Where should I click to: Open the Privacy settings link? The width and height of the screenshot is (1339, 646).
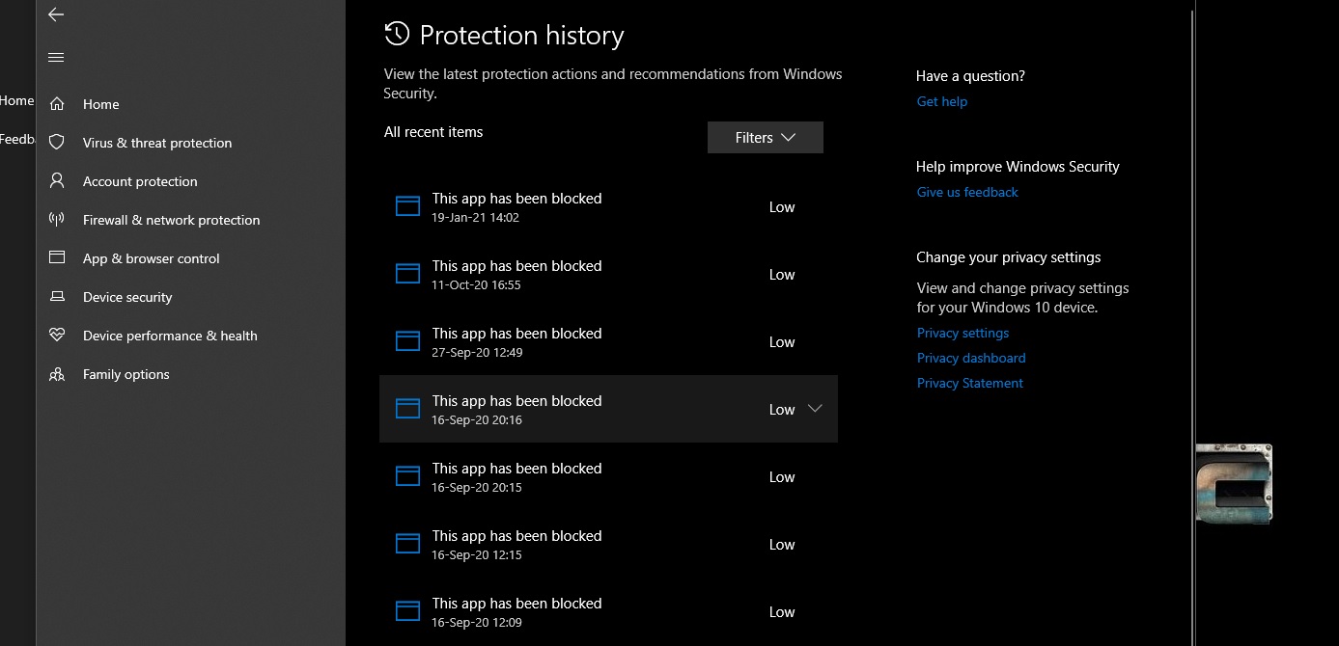(962, 333)
